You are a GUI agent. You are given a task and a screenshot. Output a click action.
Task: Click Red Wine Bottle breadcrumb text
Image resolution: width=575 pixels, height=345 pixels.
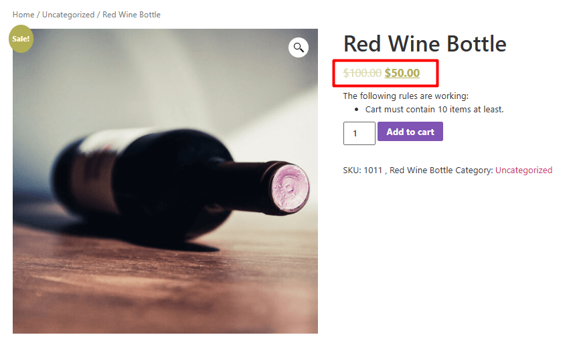click(131, 15)
